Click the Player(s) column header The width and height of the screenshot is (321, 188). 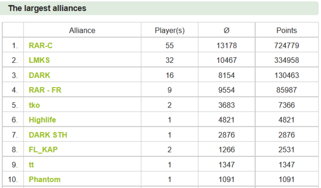(170, 30)
